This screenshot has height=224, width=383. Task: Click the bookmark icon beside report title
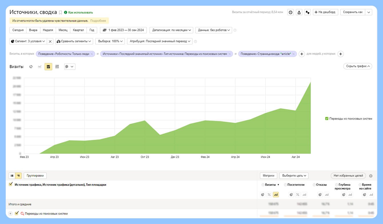[x=60, y=13]
